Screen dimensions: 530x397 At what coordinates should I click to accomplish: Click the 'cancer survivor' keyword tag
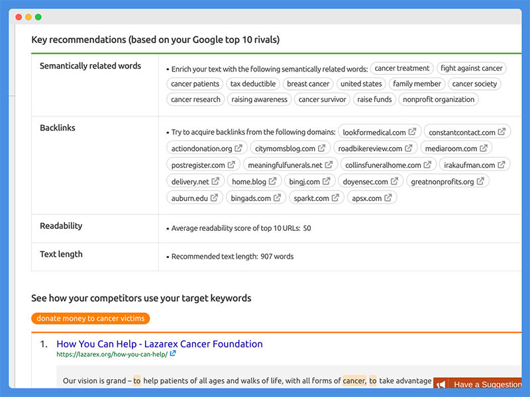tap(322, 99)
